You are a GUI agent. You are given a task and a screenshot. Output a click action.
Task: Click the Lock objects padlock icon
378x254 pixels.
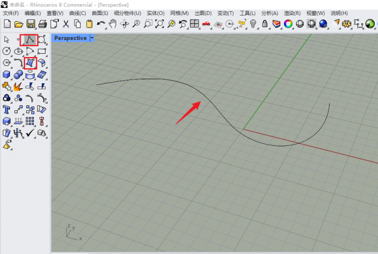tap(265, 24)
